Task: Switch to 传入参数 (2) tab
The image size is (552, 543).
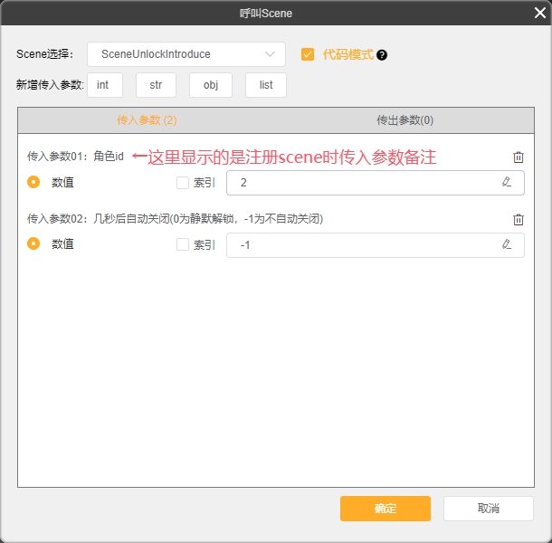Action: pos(147,120)
